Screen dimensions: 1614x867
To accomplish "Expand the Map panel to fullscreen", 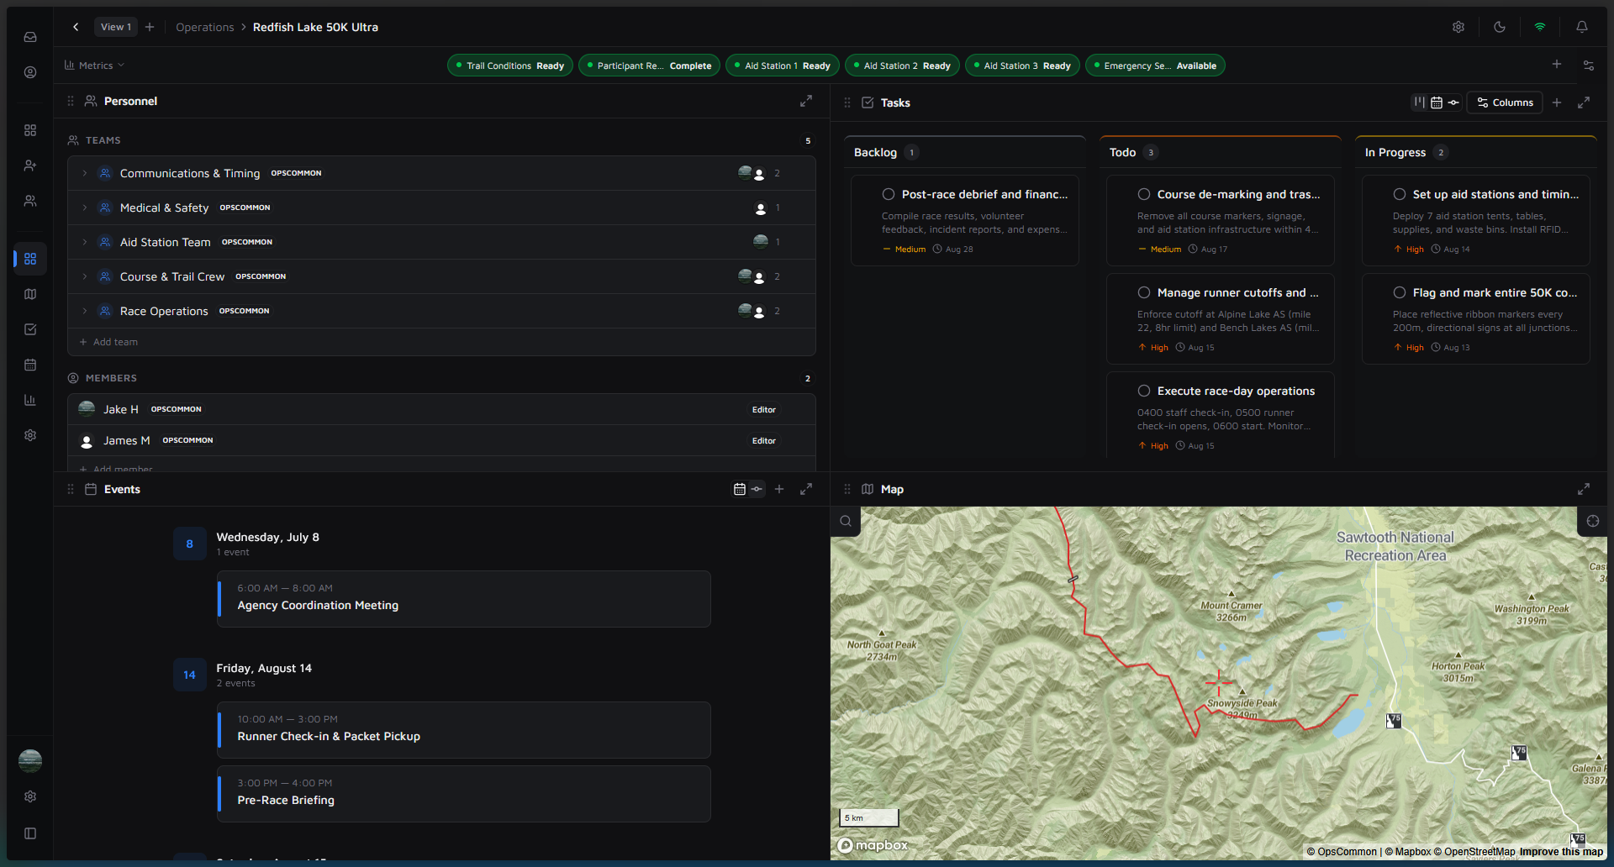I will coord(1584,489).
